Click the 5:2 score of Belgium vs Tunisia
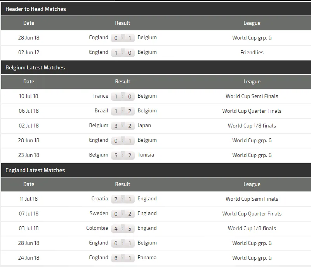The image size is (311, 267). click(x=123, y=155)
